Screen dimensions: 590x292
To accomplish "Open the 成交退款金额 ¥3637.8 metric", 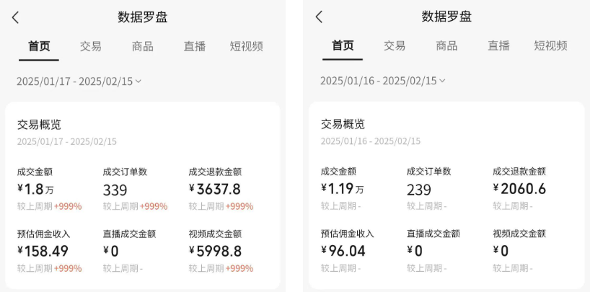I will click(x=215, y=189).
